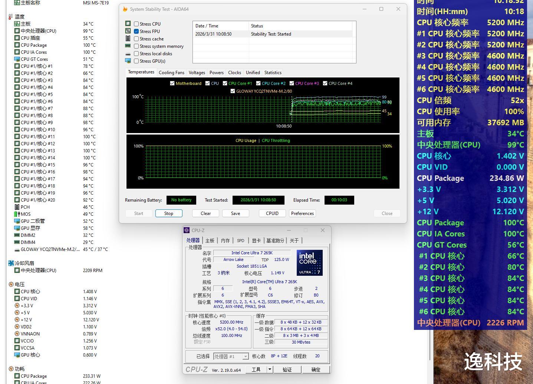This screenshot has height=384, width=533.
Task: Open the 内存 tab in CPU-Z
Action: [225, 241]
